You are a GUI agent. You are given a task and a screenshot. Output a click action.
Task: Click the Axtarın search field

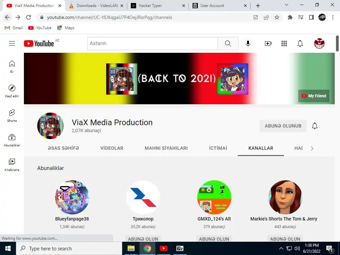click(x=152, y=43)
